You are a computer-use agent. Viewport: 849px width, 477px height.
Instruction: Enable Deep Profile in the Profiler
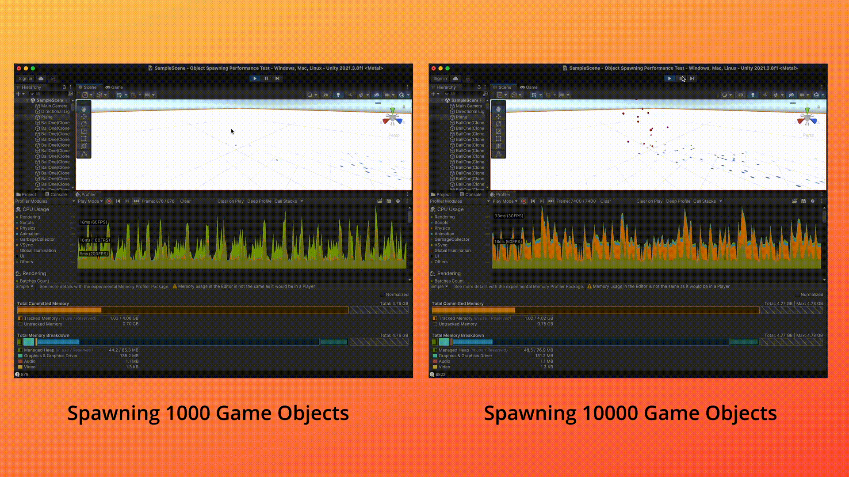260,201
